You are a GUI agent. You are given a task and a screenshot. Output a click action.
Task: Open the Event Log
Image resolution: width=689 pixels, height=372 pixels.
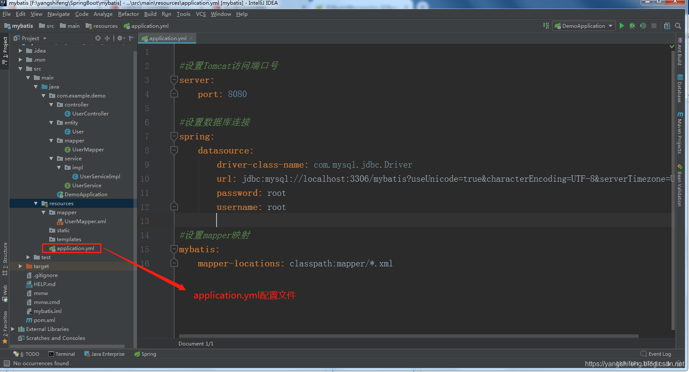click(656, 354)
